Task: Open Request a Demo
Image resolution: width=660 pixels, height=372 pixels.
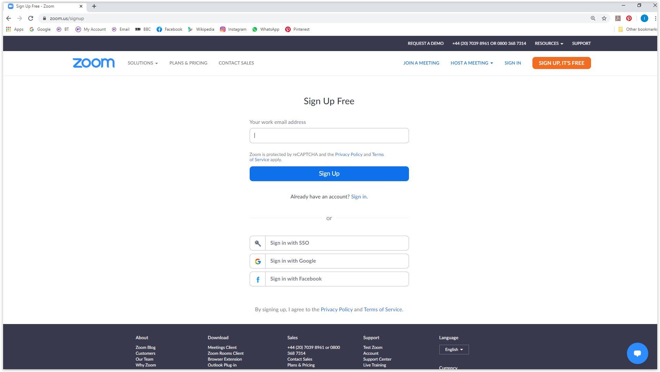Action: (426, 43)
